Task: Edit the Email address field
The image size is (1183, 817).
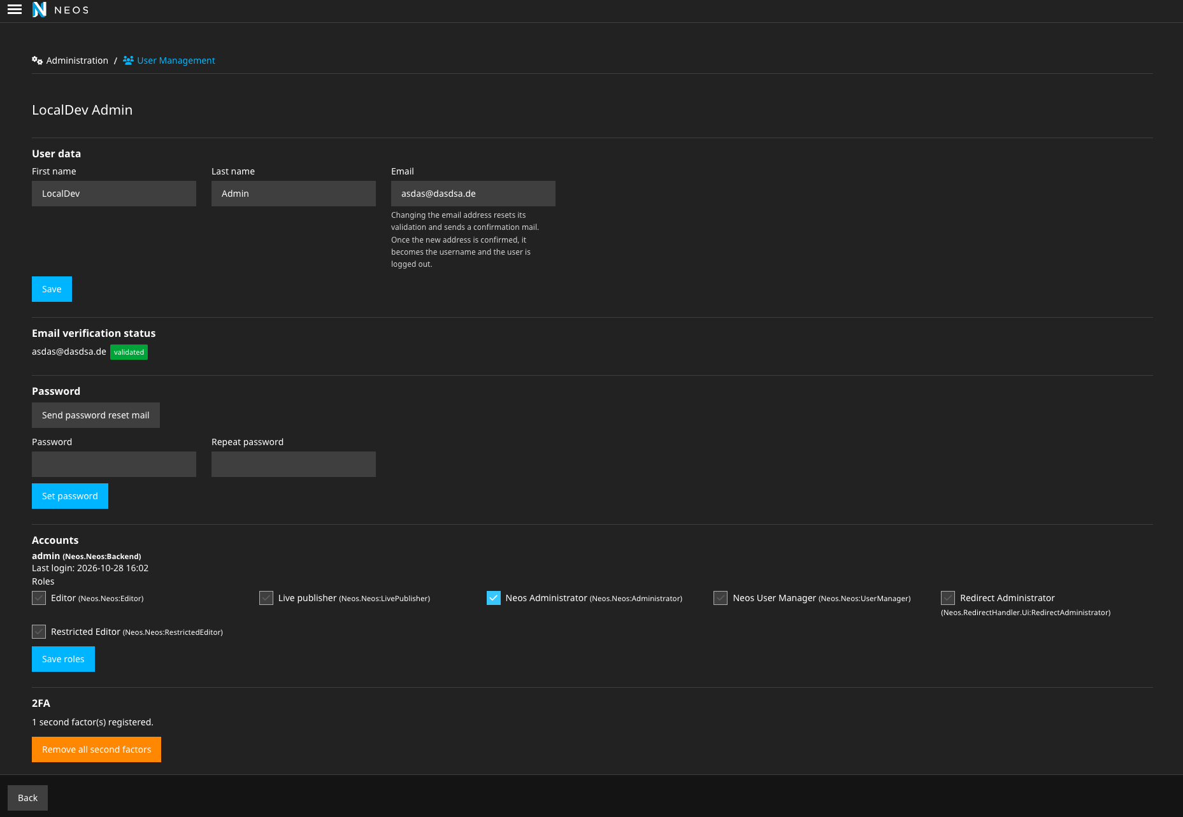Action: click(473, 194)
